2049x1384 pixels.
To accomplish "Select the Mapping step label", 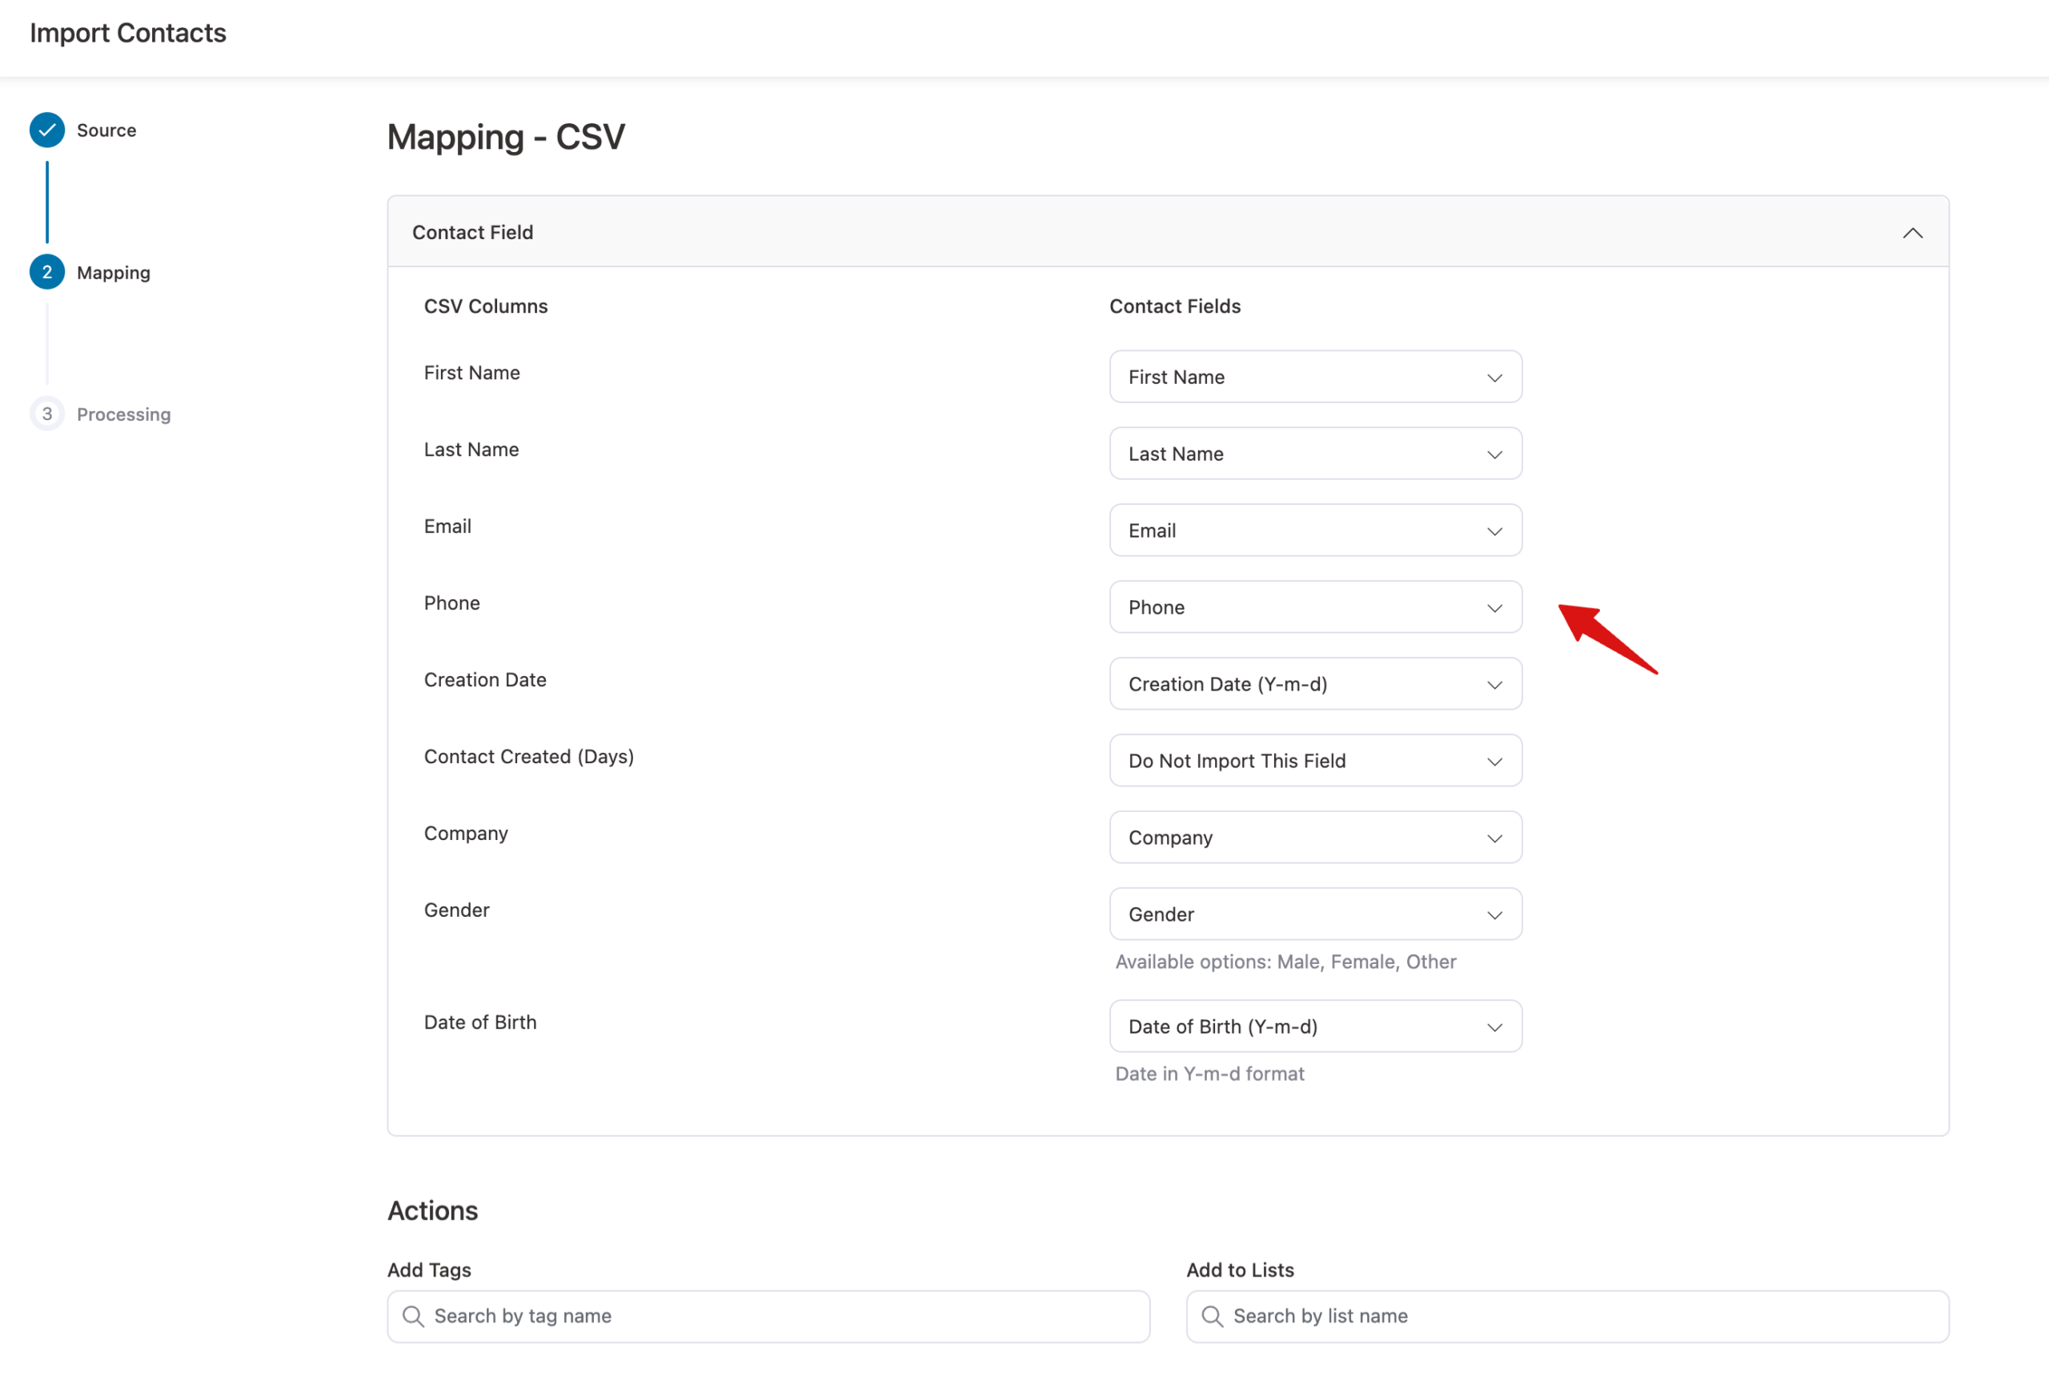I will (x=113, y=272).
